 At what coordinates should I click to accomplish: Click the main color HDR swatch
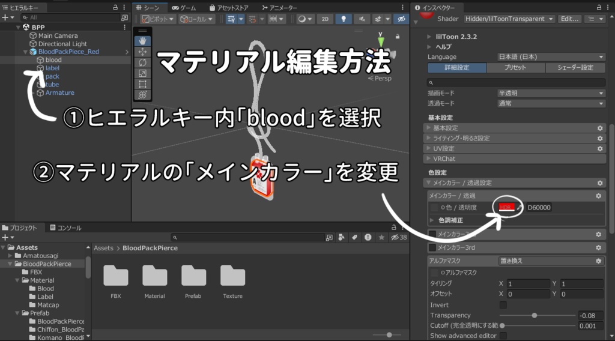506,207
